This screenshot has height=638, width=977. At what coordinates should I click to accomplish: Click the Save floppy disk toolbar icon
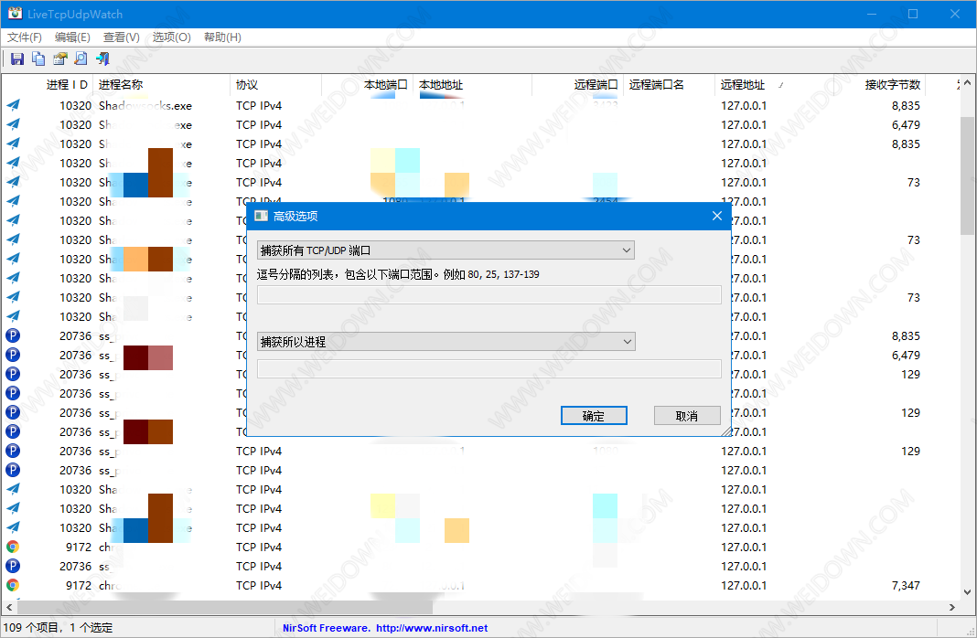[17, 58]
